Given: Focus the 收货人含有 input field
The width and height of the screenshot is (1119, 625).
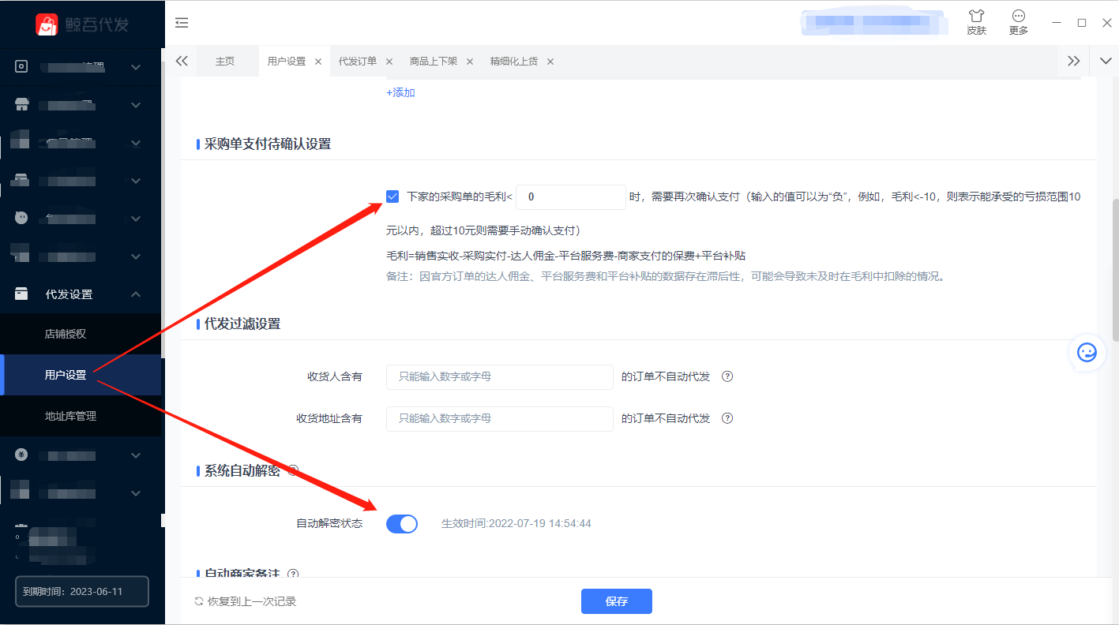Looking at the screenshot, I should (500, 377).
